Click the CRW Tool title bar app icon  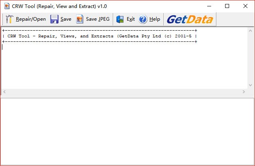(7, 6)
